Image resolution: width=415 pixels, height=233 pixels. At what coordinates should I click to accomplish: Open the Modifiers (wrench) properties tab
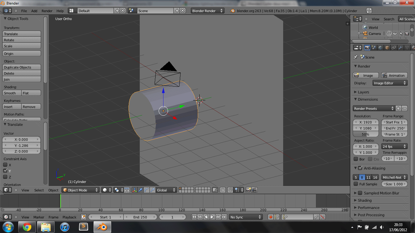(401, 48)
